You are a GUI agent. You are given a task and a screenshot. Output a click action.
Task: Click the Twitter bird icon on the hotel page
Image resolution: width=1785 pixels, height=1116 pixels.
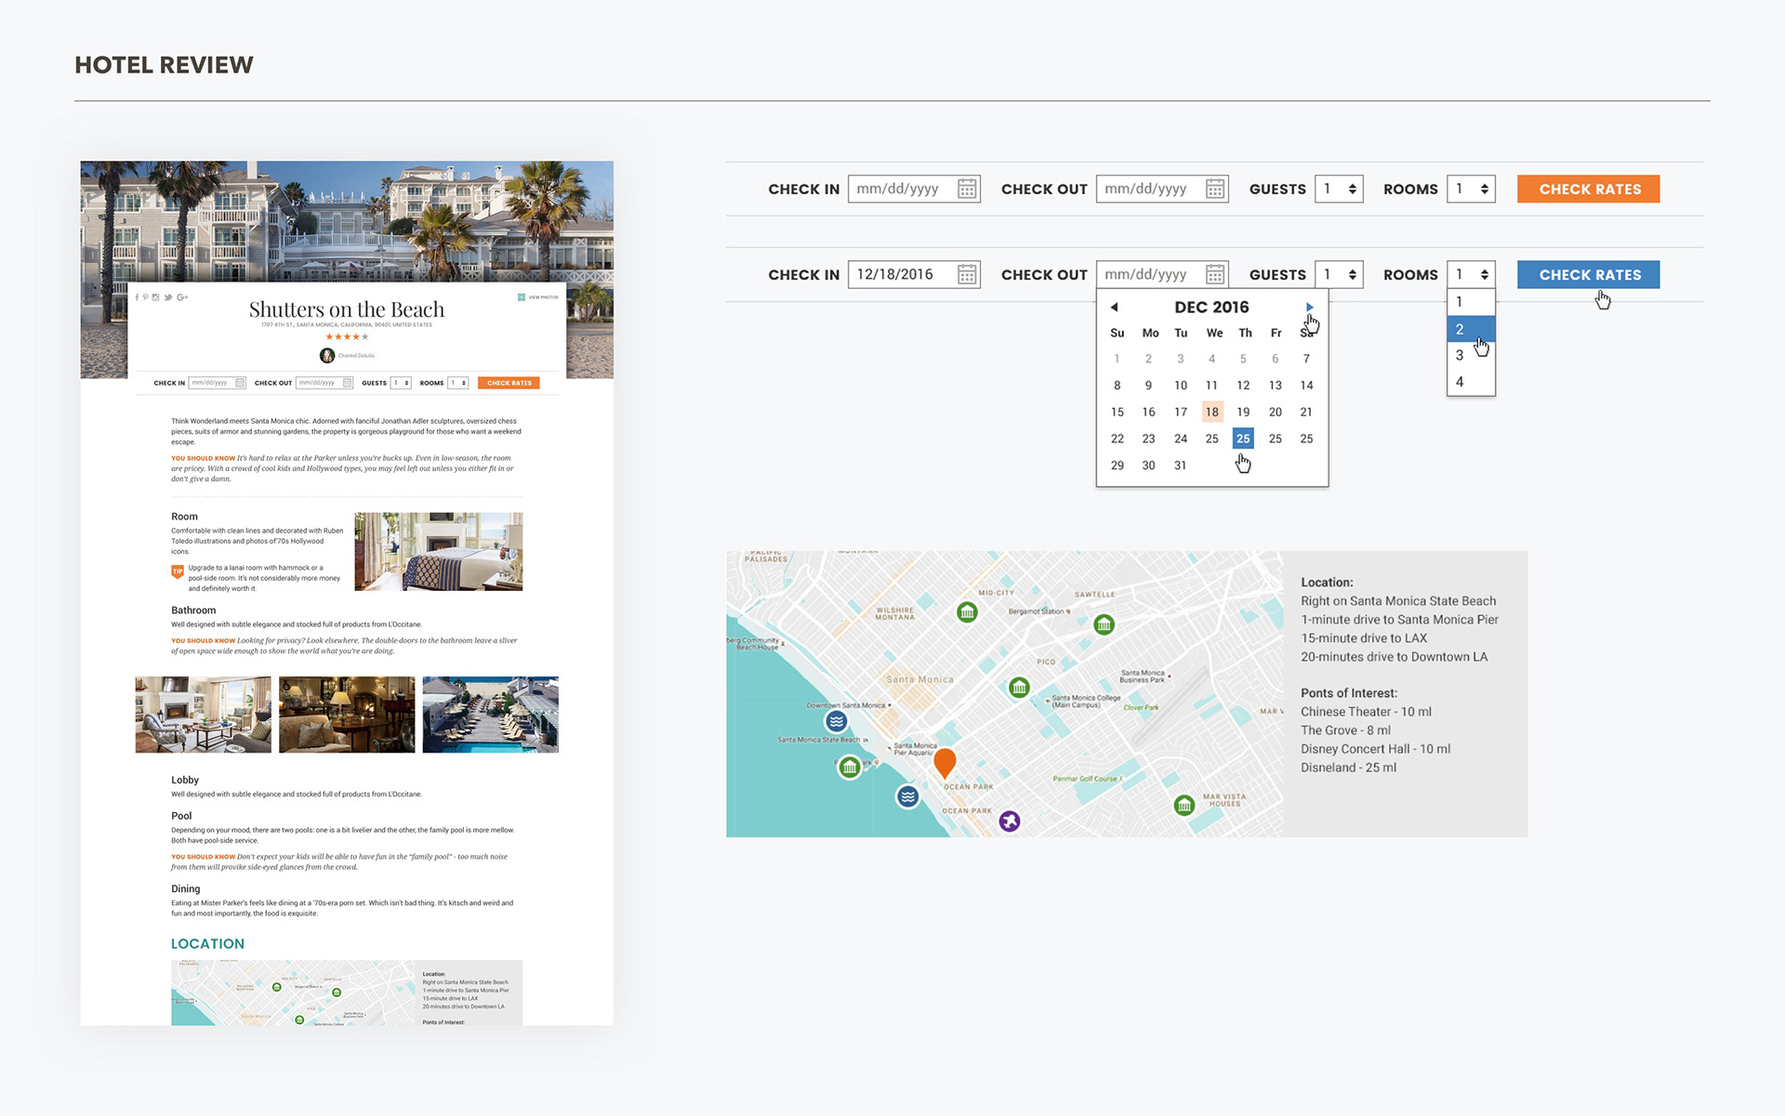(168, 297)
